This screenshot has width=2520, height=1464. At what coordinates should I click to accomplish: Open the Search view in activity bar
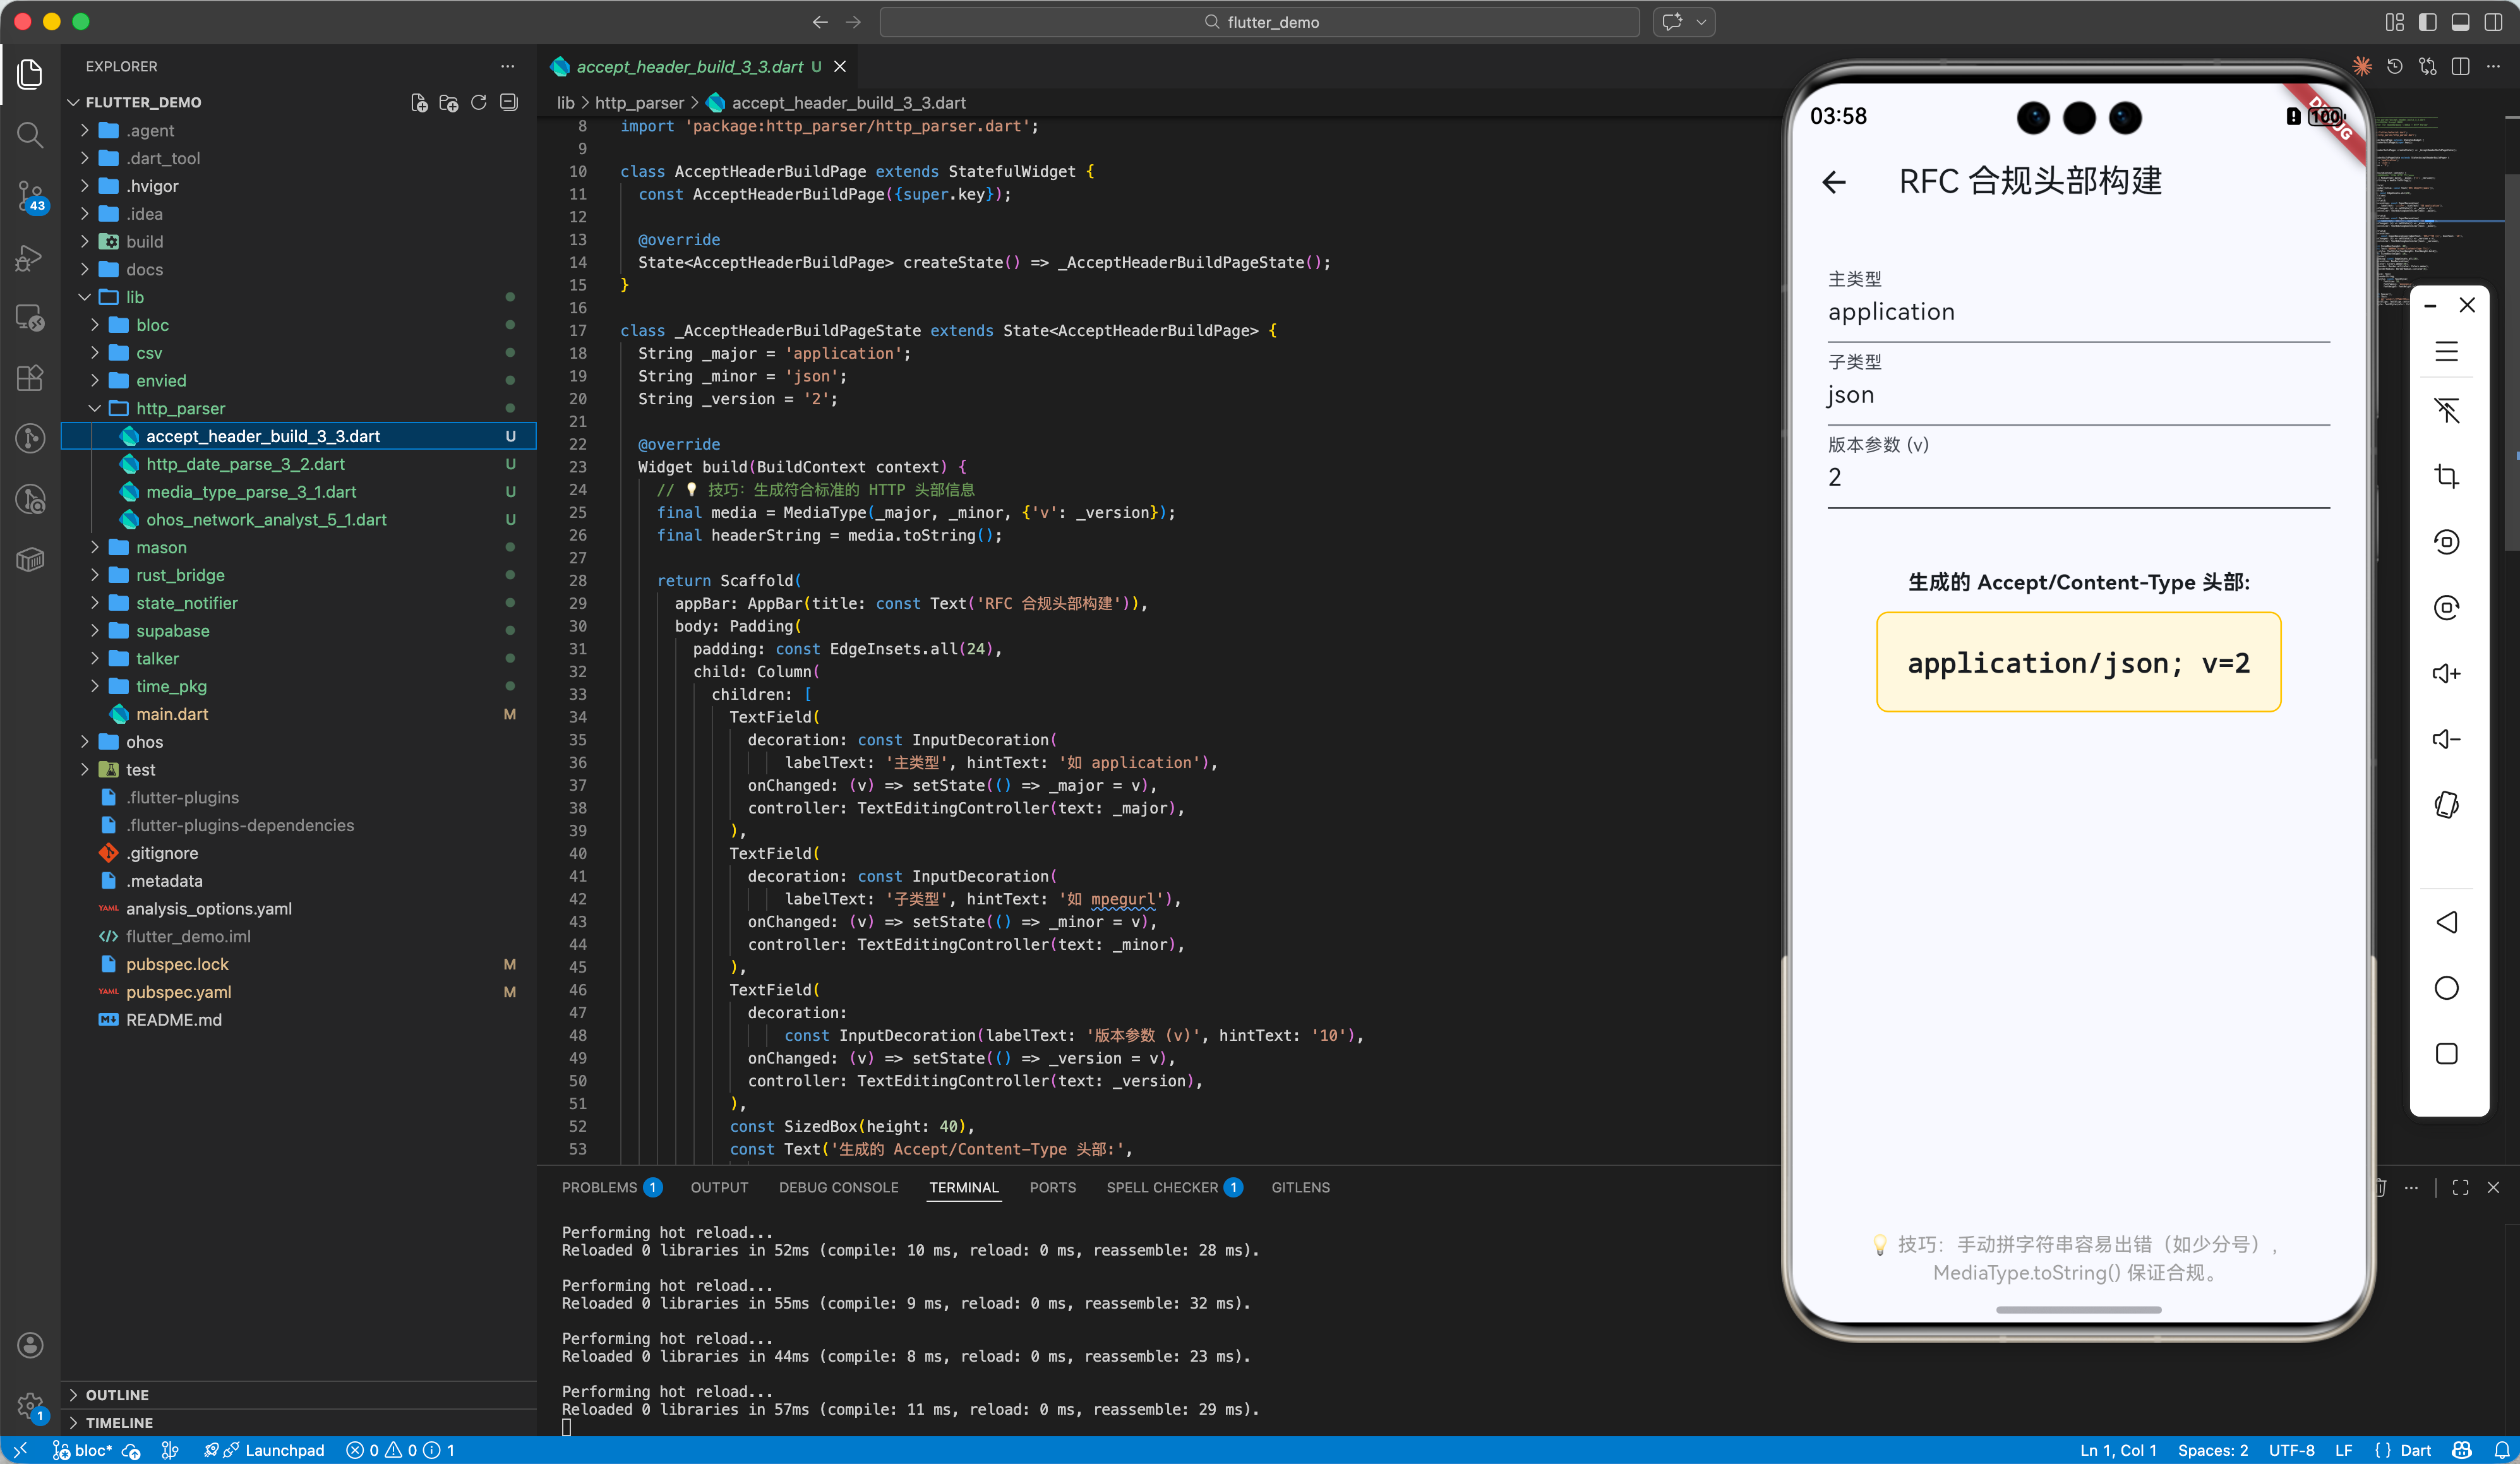click(x=30, y=135)
